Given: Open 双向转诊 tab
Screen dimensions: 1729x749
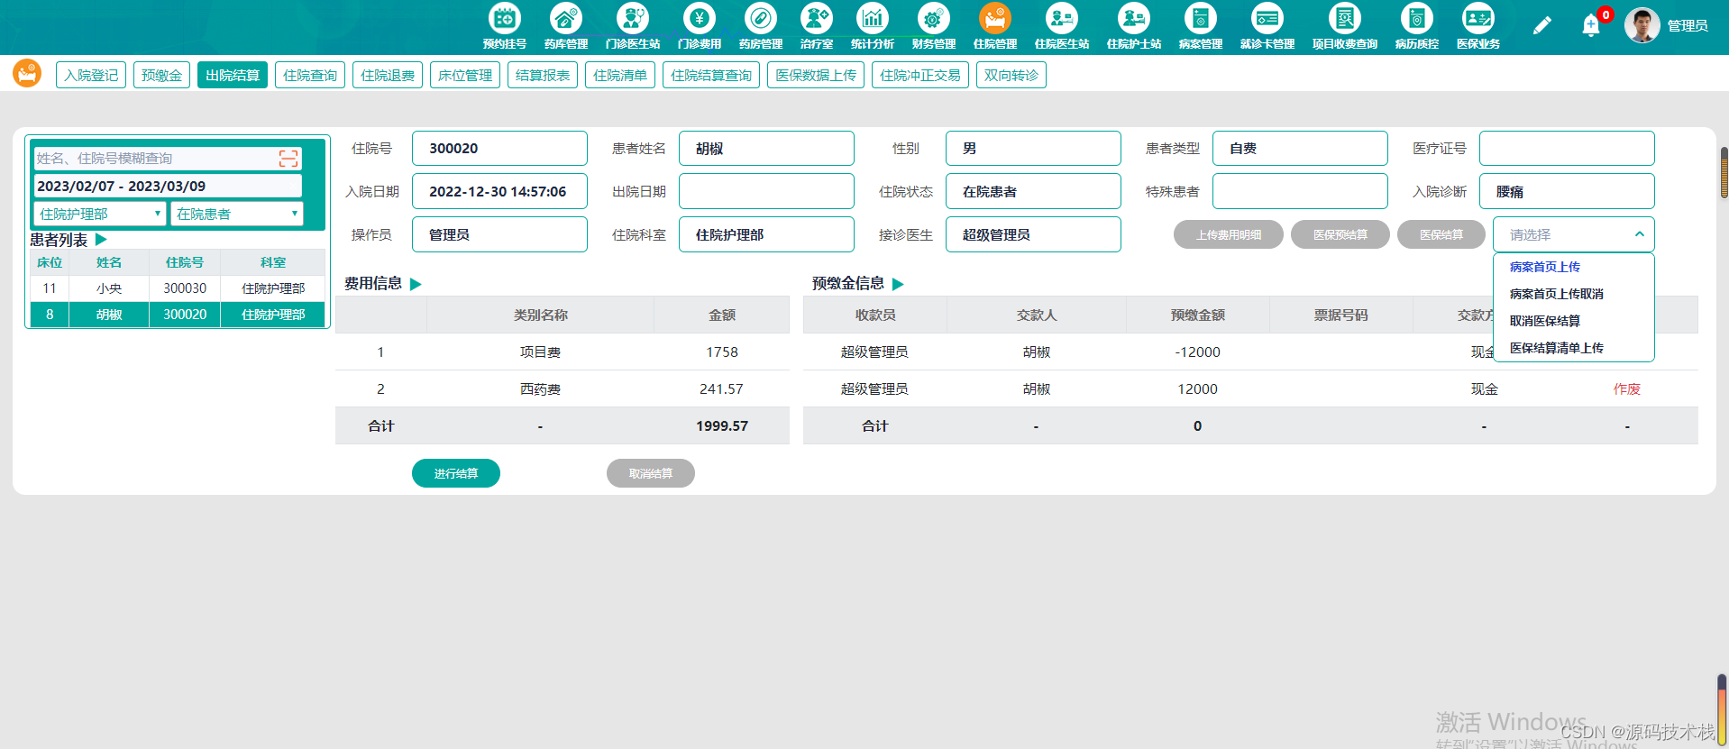Looking at the screenshot, I should (1011, 75).
